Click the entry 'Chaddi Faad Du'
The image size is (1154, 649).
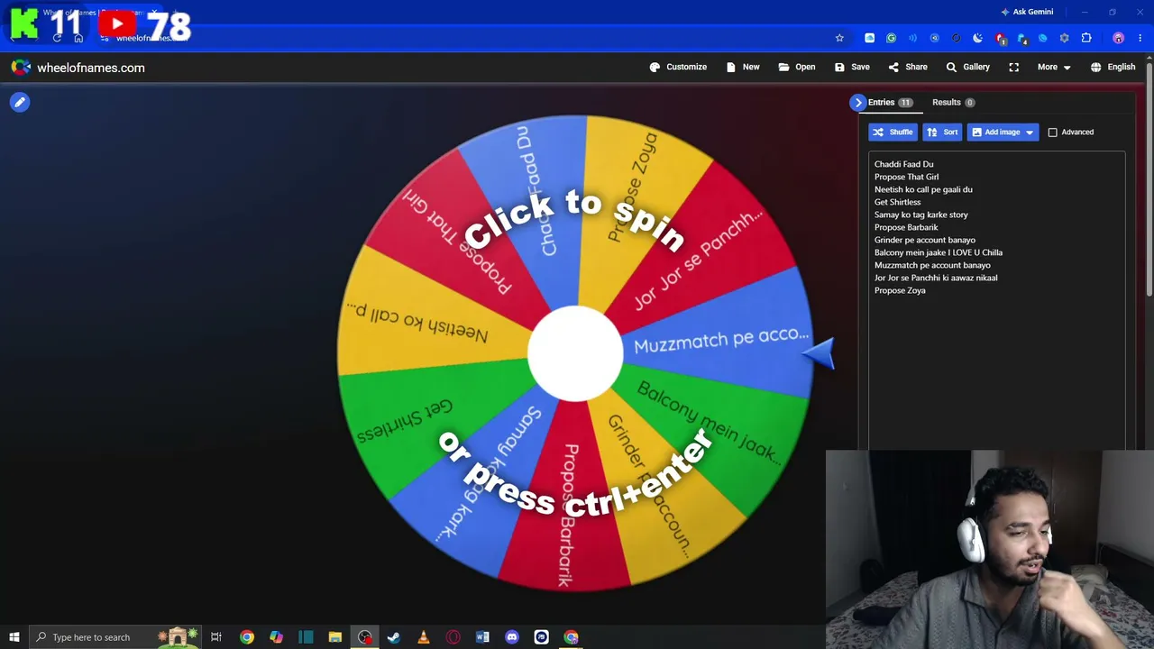pyautogui.click(x=903, y=164)
